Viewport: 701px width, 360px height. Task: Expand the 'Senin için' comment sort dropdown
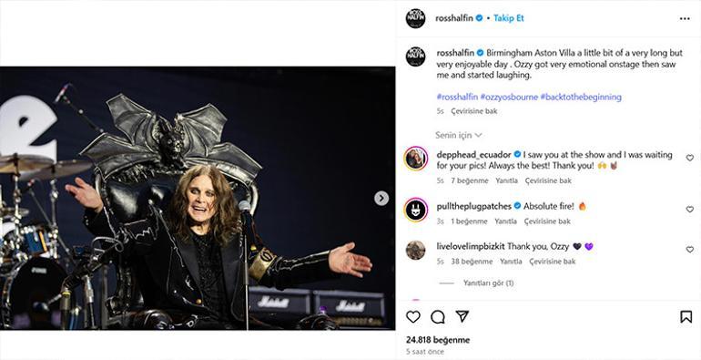458,135
